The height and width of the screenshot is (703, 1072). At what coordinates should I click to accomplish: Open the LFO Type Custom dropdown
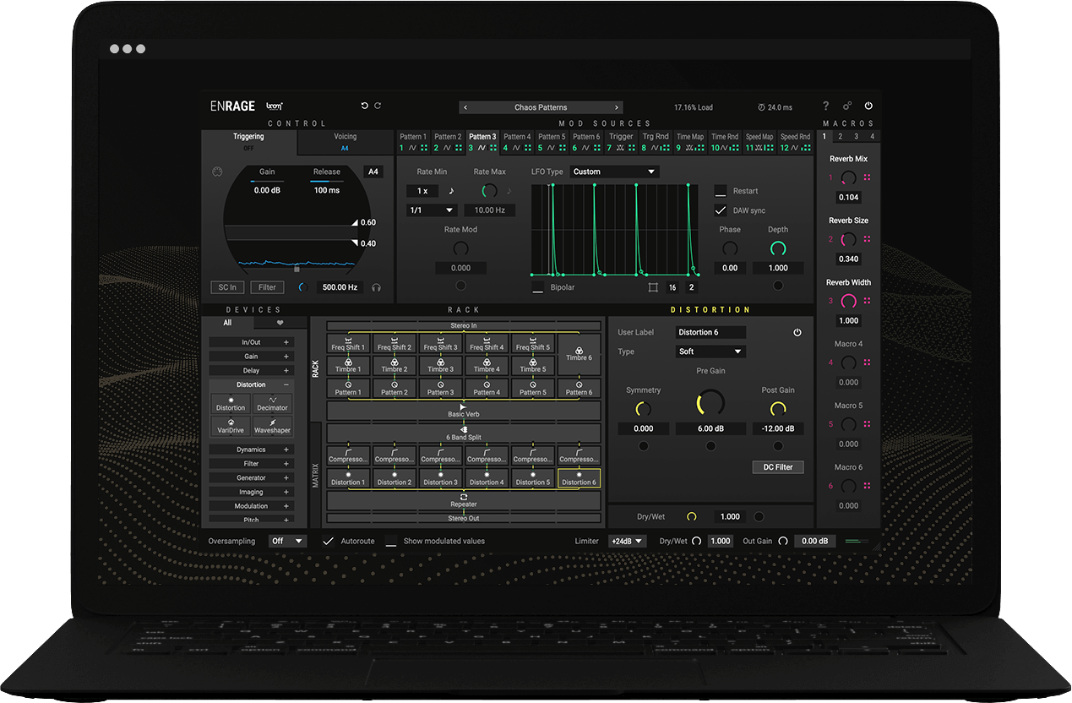[614, 172]
